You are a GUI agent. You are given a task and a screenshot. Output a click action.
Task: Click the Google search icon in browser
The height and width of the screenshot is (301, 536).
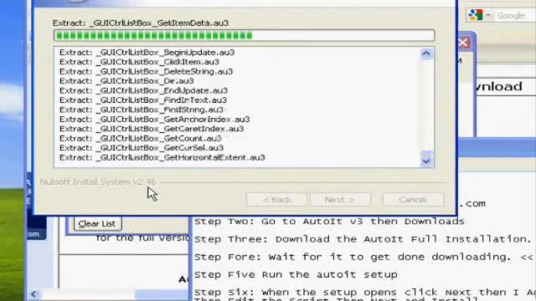pyautogui.click(x=476, y=15)
